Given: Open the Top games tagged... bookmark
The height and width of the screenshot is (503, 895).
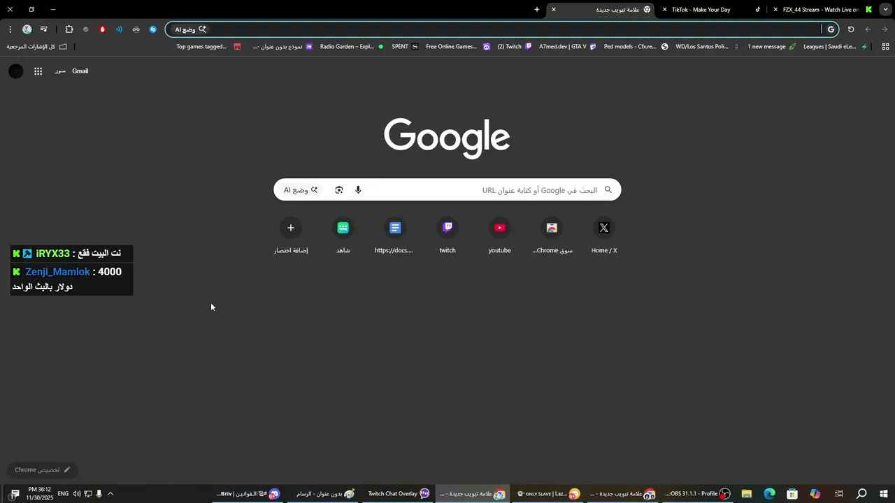Looking at the screenshot, I should (x=208, y=47).
